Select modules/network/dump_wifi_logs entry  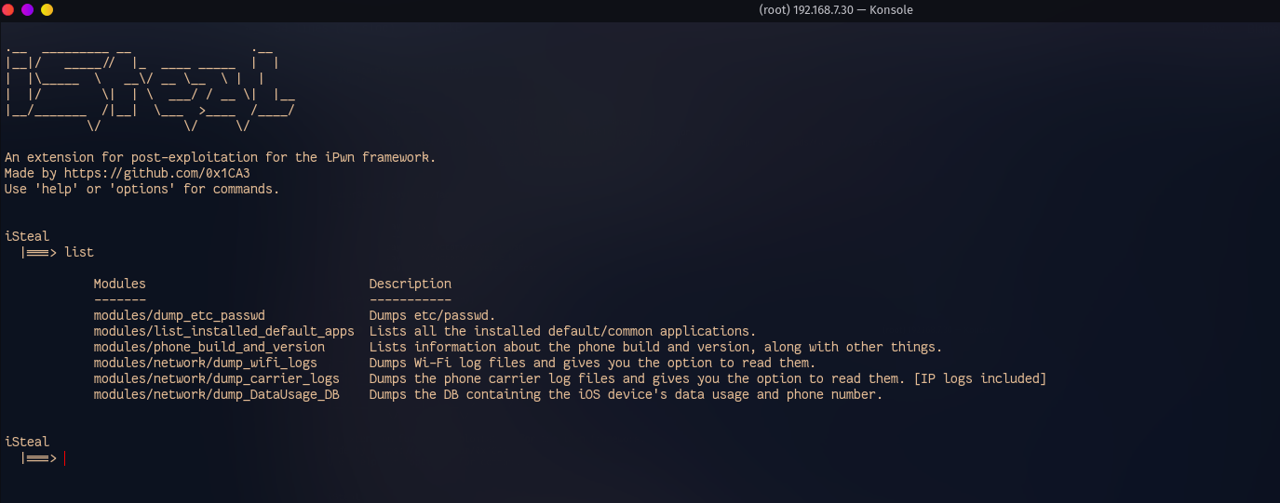pyautogui.click(x=206, y=363)
